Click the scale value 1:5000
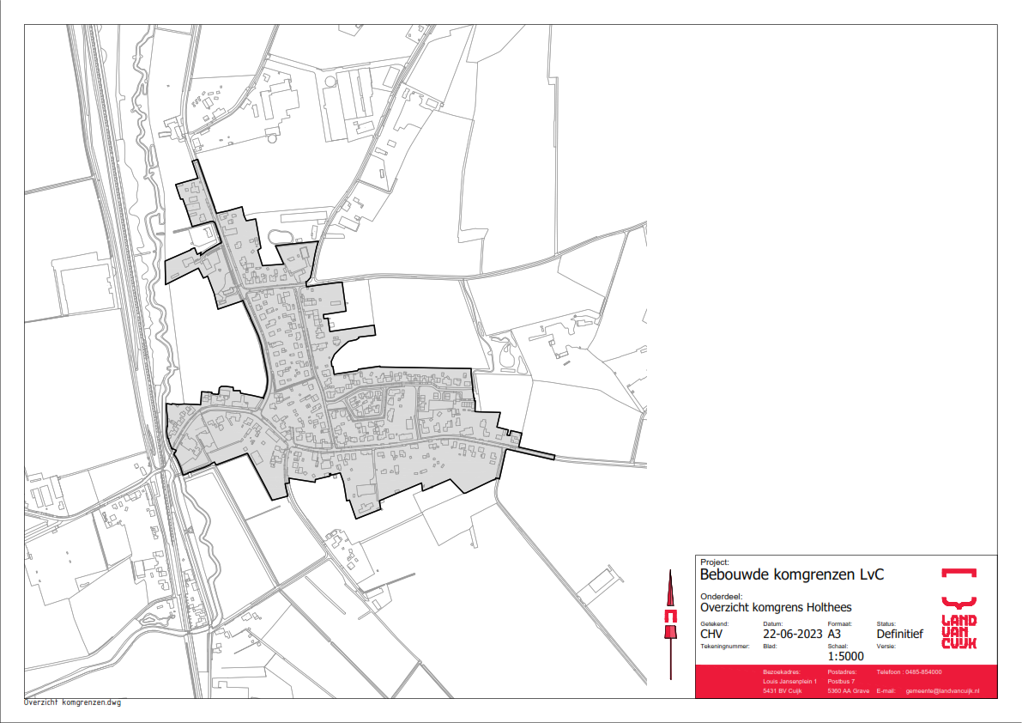The width and height of the screenshot is (1022, 723). tap(845, 656)
